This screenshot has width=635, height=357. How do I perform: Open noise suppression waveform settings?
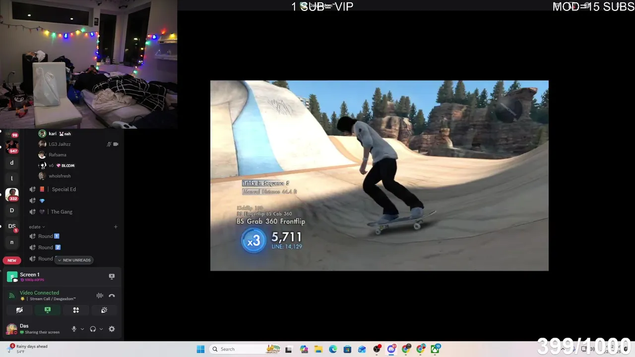tap(100, 296)
